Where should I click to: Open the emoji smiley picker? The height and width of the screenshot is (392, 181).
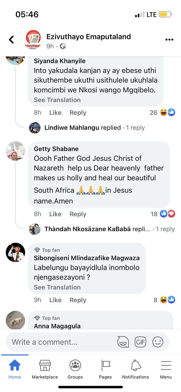(158, 342)
